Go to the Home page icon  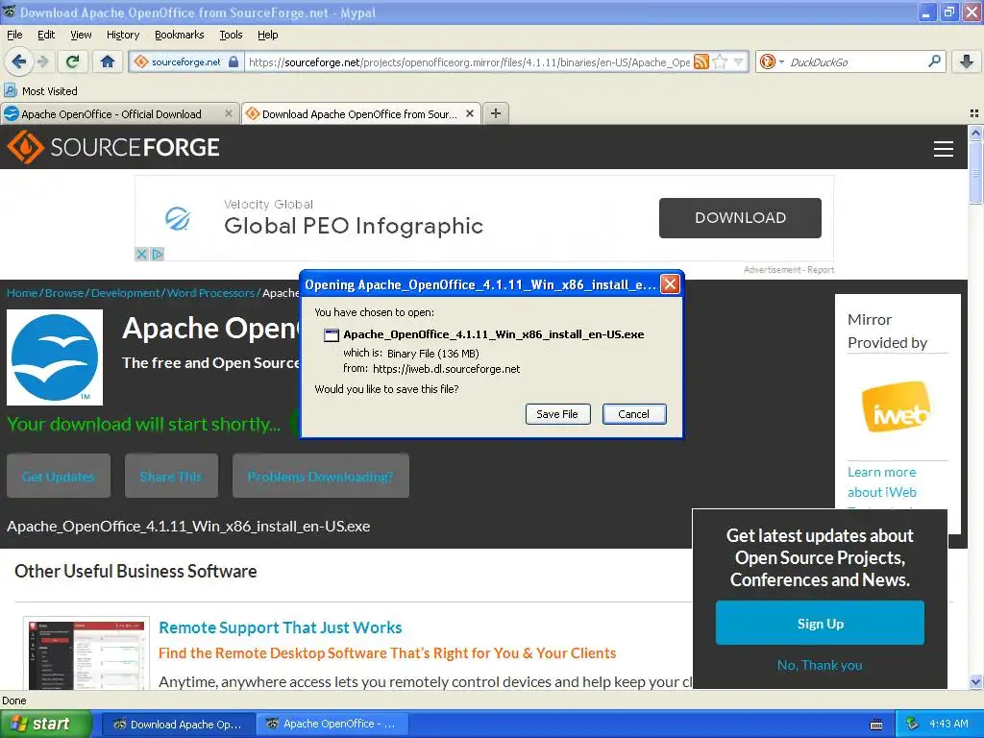[108, 61]
